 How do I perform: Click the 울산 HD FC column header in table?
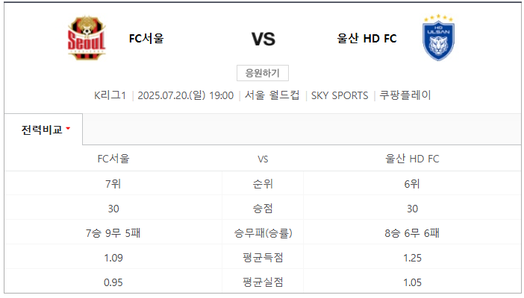[412, 159]
